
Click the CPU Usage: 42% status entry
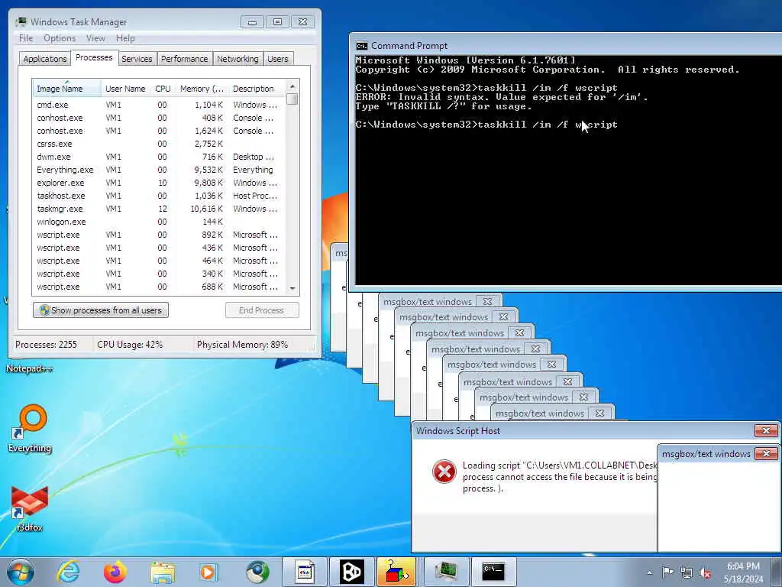click(x=130, y=345)
